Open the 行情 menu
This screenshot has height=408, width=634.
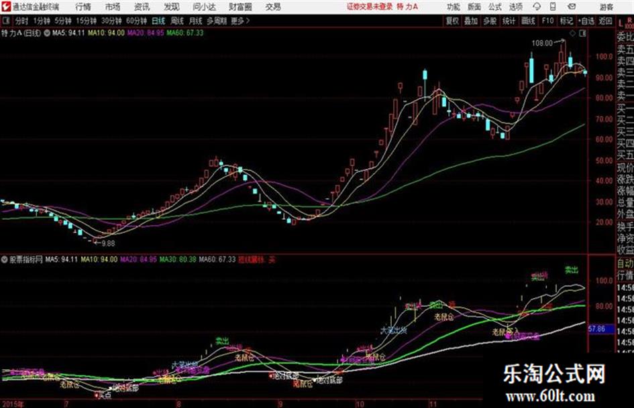[83, 7]
